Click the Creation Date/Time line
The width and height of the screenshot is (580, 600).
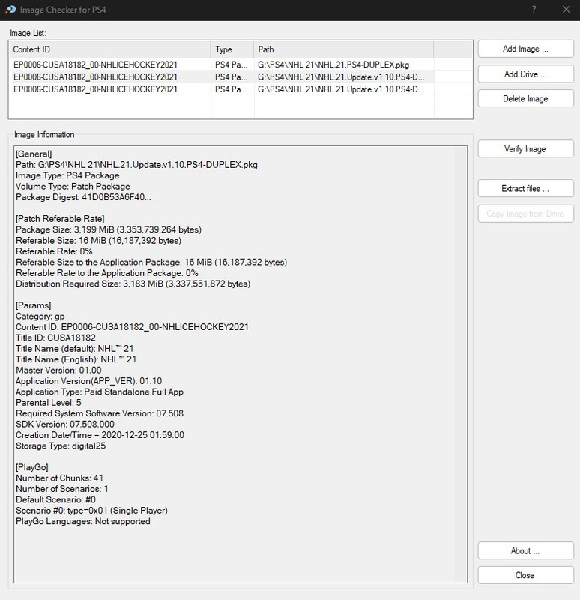pyautogui.click(x=100, y=435)
